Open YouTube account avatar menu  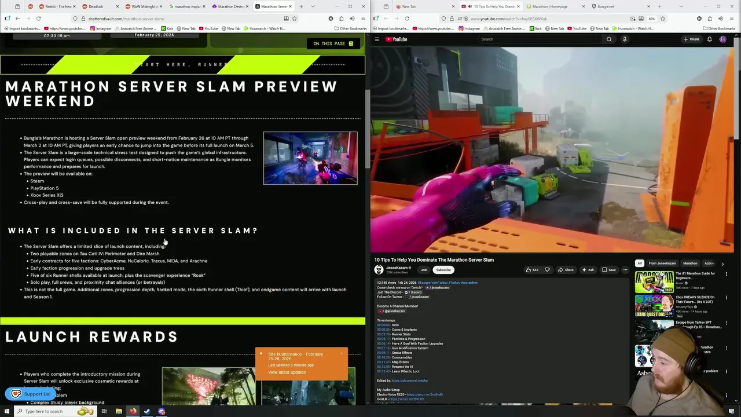point(723,39)
